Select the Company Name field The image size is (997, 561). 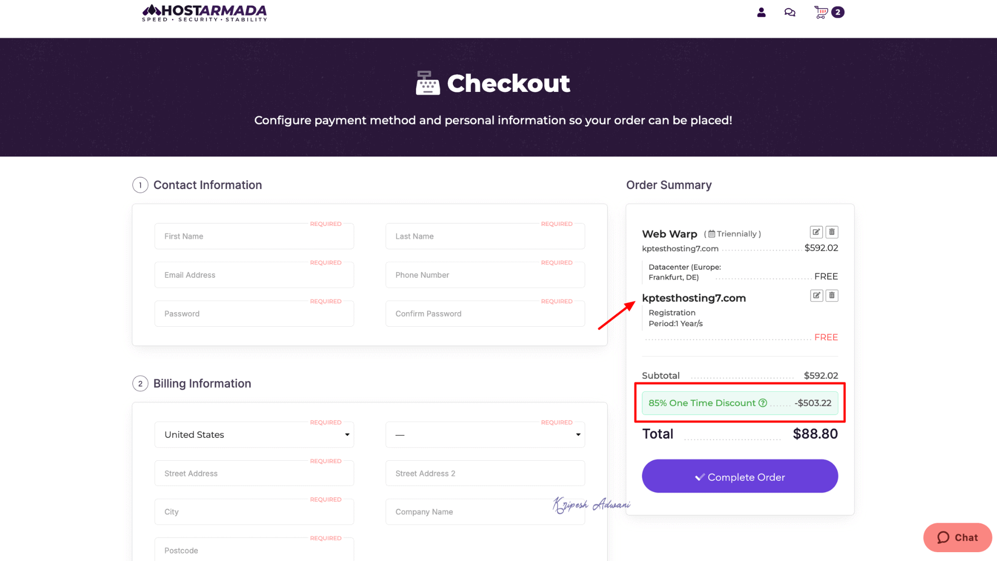coord(467,512)
